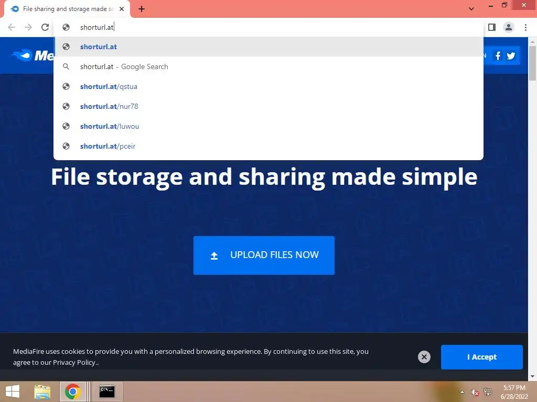Show hidden system tray icons
The height and width of the screenshot is (402, 537).
click(462, 392)
